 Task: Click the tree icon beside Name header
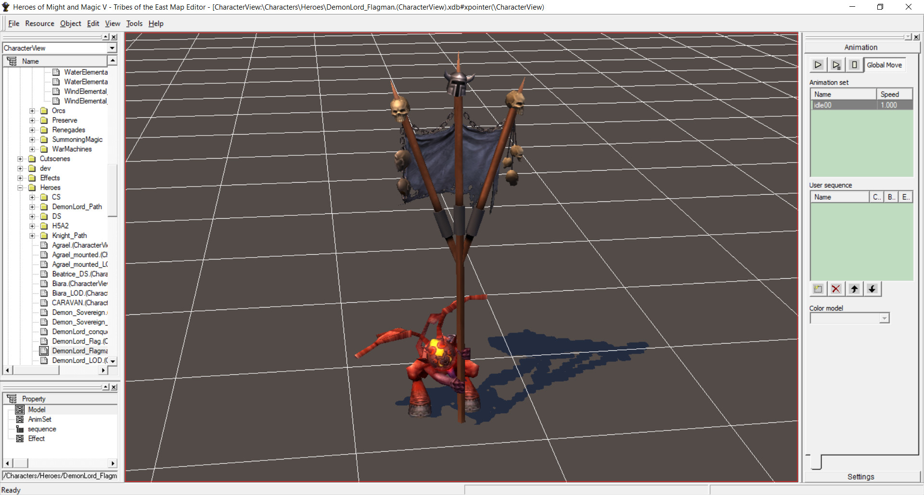coord(12,61)
